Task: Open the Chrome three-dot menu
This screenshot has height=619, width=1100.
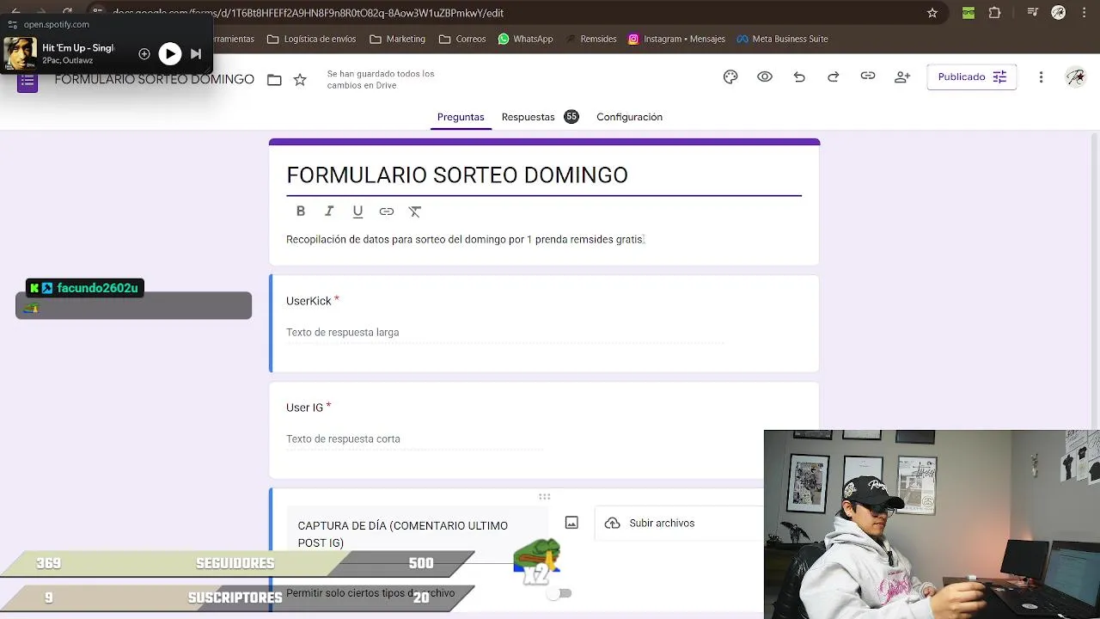Action: (x=1084, y=13)
